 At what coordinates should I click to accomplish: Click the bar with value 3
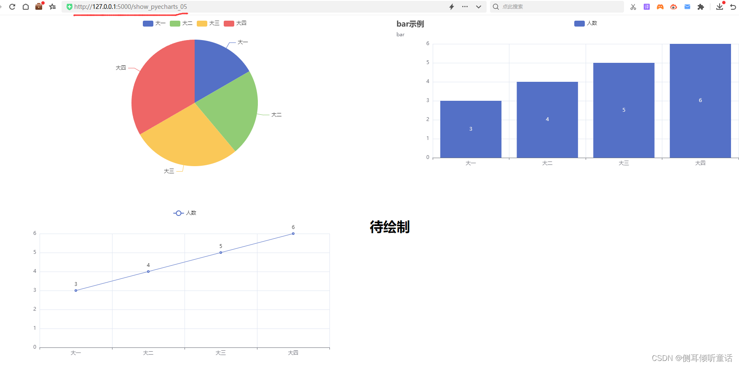(x=471, y=129)
